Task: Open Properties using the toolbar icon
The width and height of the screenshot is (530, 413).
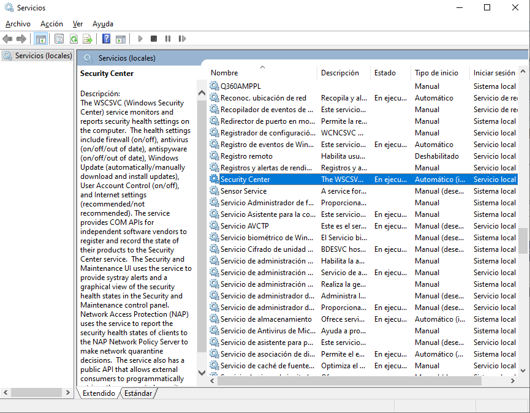Action: 58,39
